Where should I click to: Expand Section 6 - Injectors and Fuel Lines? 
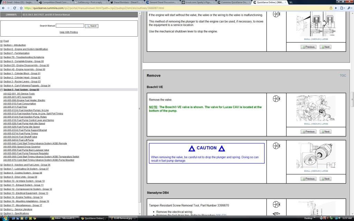tap(2, 165)
